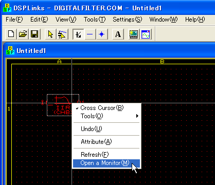Select the blue line wire tool
The height and width of the screenshot is (185, 215).
[90, 34]
